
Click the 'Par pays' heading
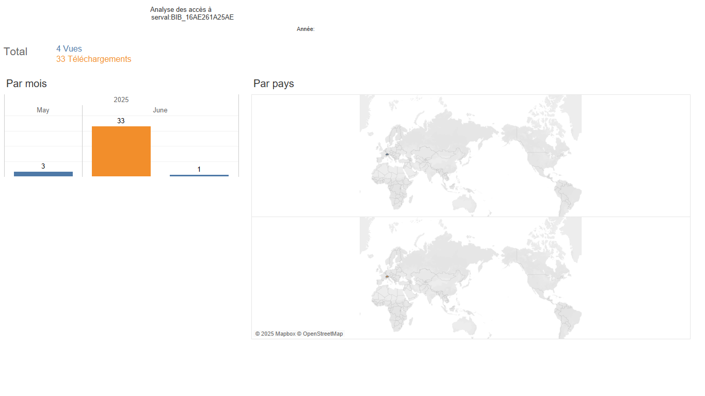coord(274,84)
